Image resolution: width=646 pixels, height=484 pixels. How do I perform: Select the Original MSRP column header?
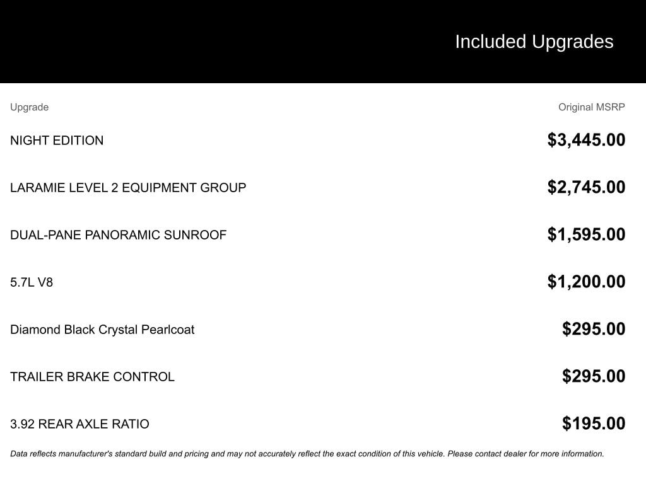591,107
